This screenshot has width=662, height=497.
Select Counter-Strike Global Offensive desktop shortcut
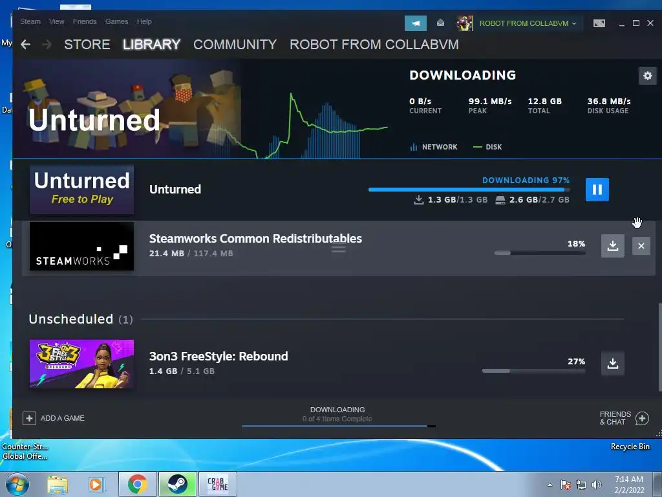(x=25, y=451)
